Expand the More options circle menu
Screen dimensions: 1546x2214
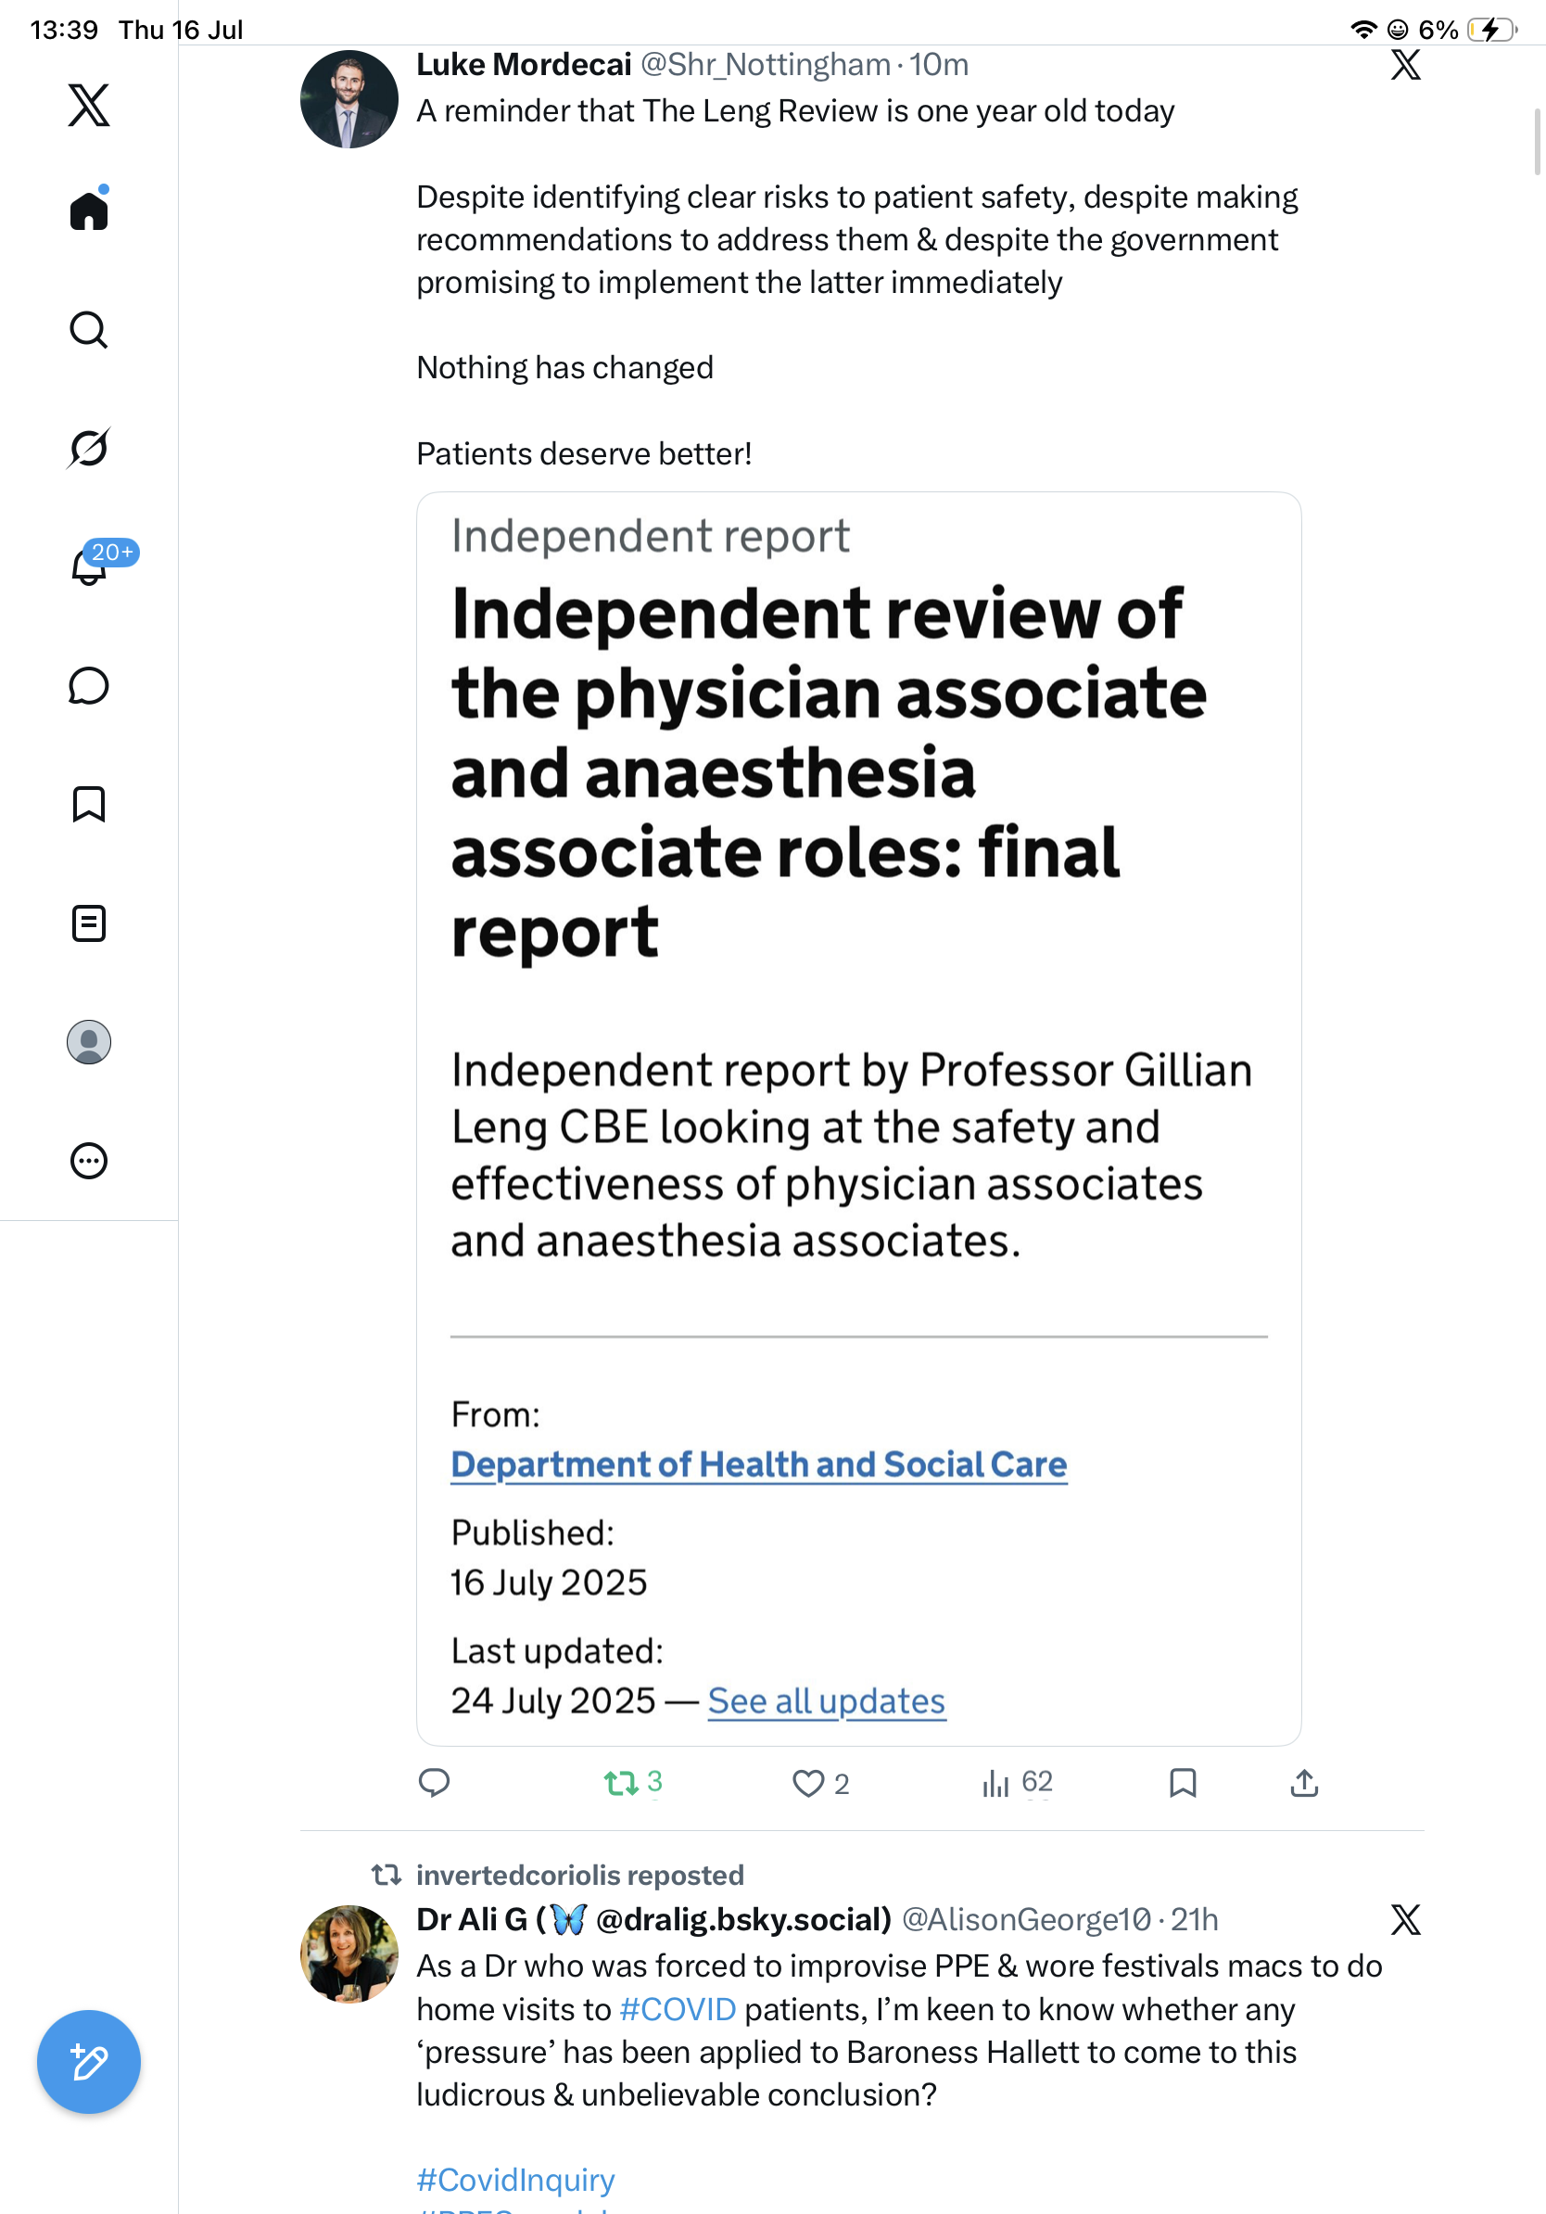pyautogui.click(x=89, y=1161)
